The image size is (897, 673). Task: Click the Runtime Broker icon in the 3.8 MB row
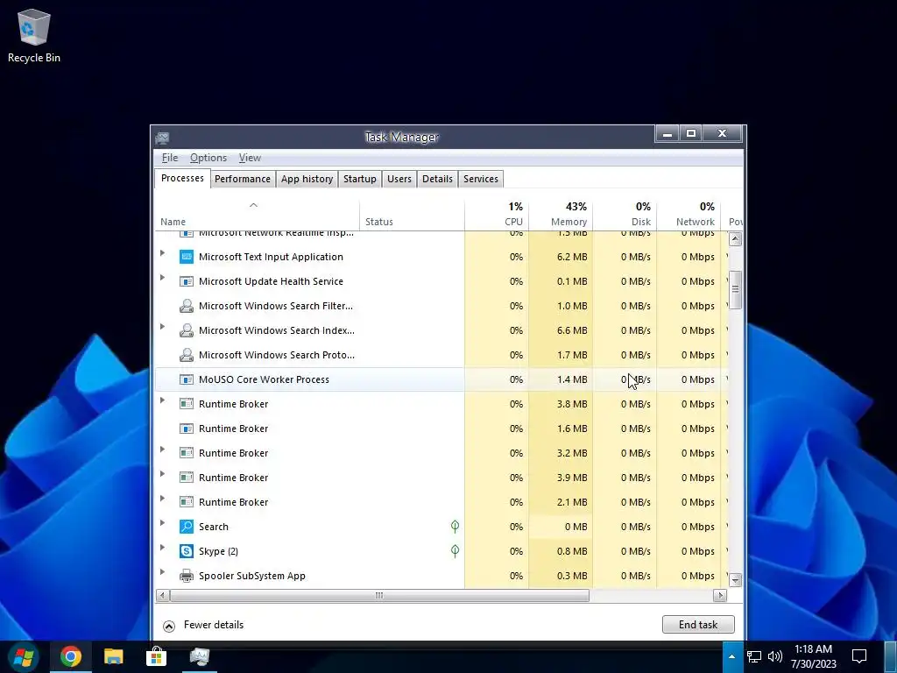tap(187, 404)
